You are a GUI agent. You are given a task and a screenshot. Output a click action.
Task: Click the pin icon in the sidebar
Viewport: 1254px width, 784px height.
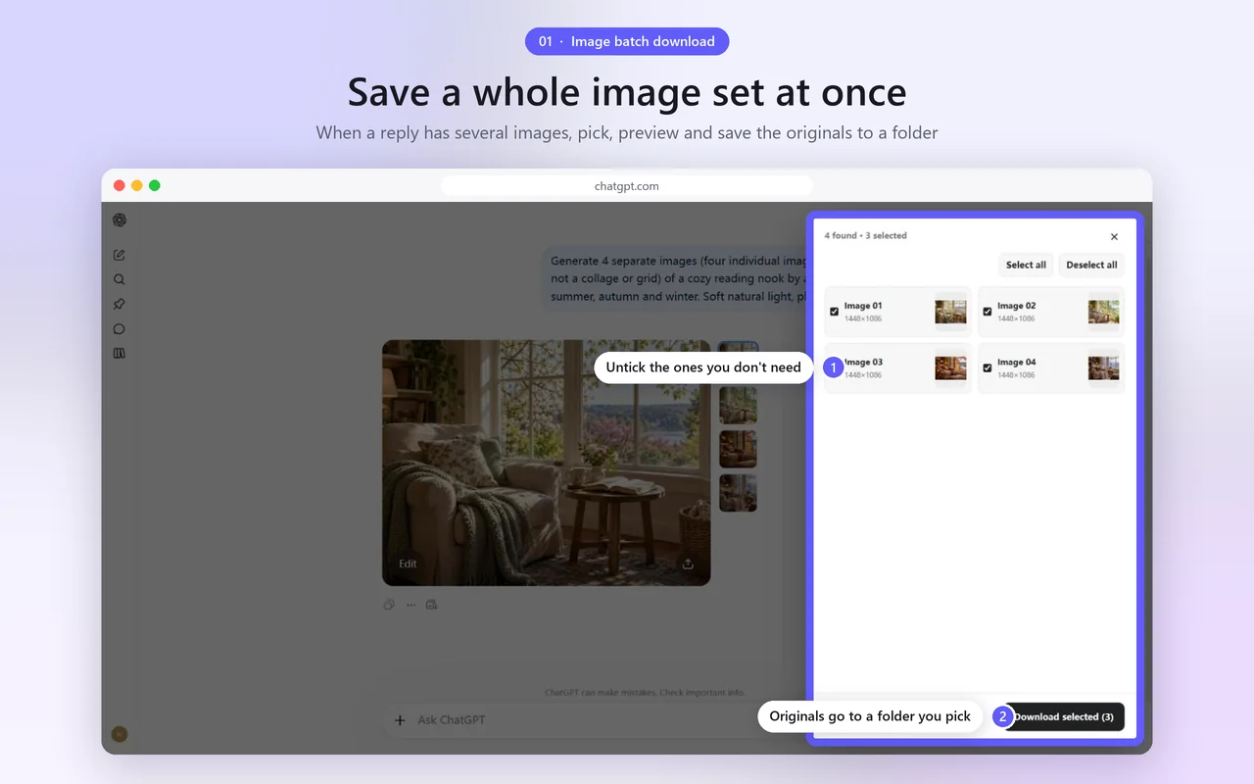point(120,304)
